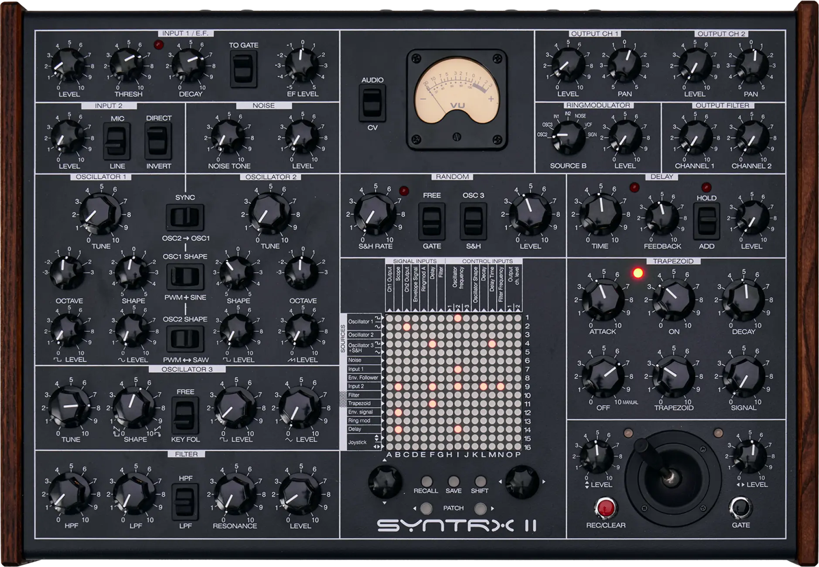Click the joystick vertical LEVEL knob
819x567 pixels.
(x=596, y=456)
